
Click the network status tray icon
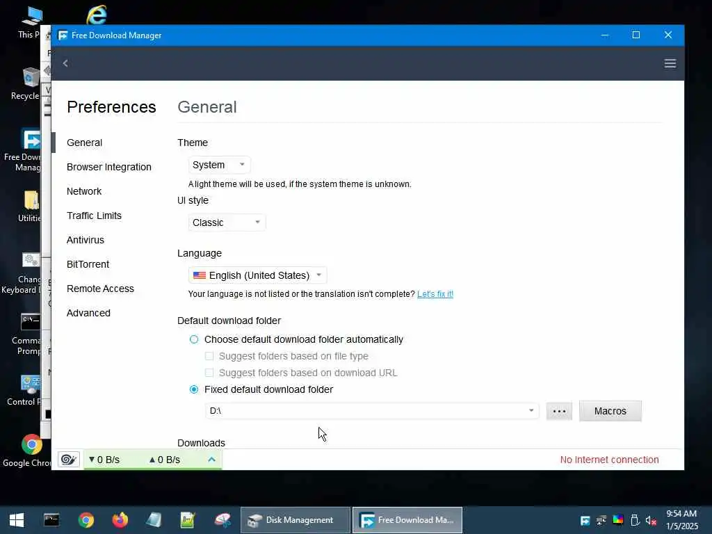pyautogui.click(x=601, y=520)
